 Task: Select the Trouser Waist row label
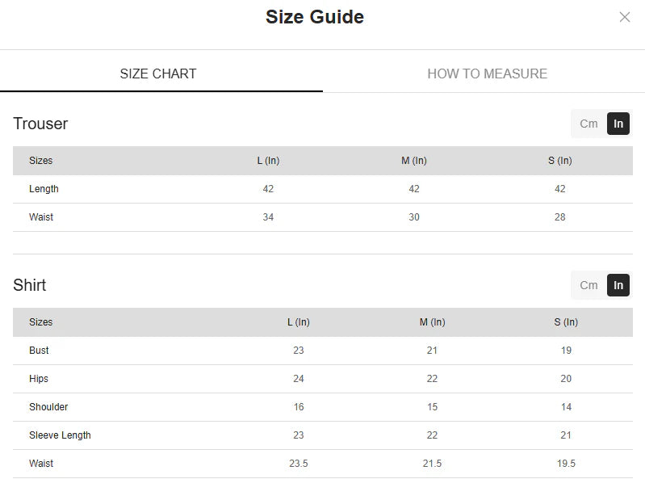(x=41, y=217)
